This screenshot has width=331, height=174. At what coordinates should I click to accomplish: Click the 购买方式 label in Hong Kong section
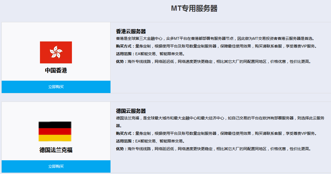tap(125, 46)
